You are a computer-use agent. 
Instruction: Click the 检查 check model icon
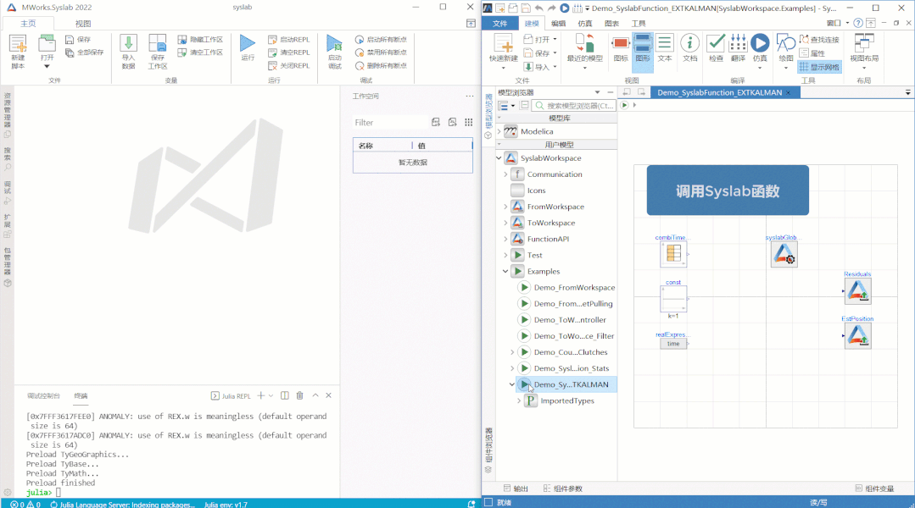click(x=716, y=43)
